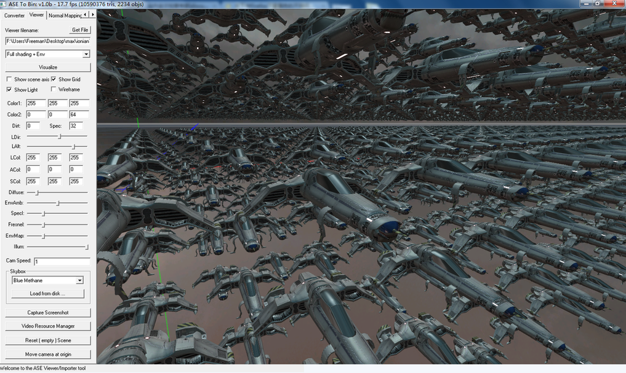Click the Color1 blue value field
The width and height of the screenshot is (626, 373).
tap(79, 103)
